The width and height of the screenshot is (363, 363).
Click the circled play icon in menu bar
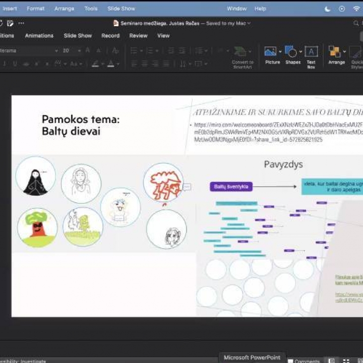click(342, 9)
